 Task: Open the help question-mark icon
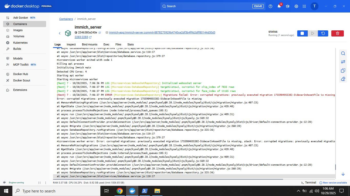(x=271, y=6)
